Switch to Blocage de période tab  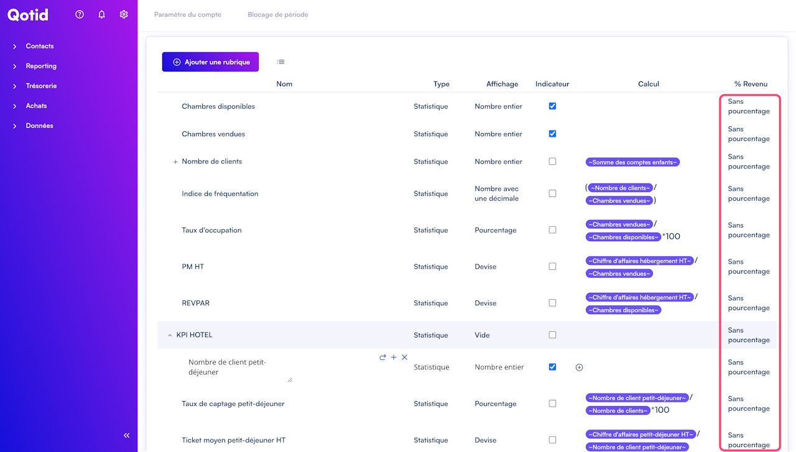coord(278,14)
